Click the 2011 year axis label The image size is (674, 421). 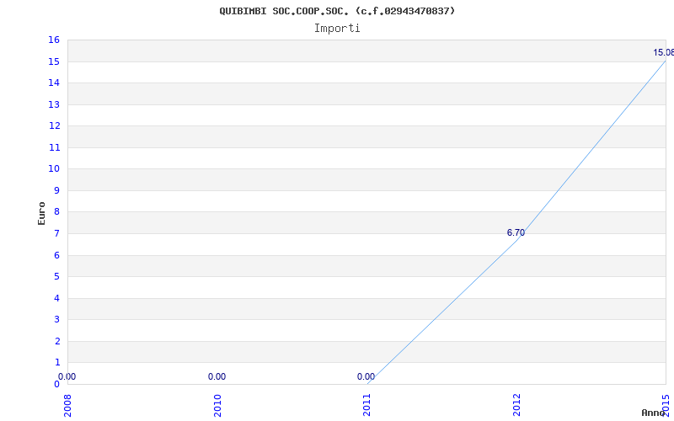[367, 405]
